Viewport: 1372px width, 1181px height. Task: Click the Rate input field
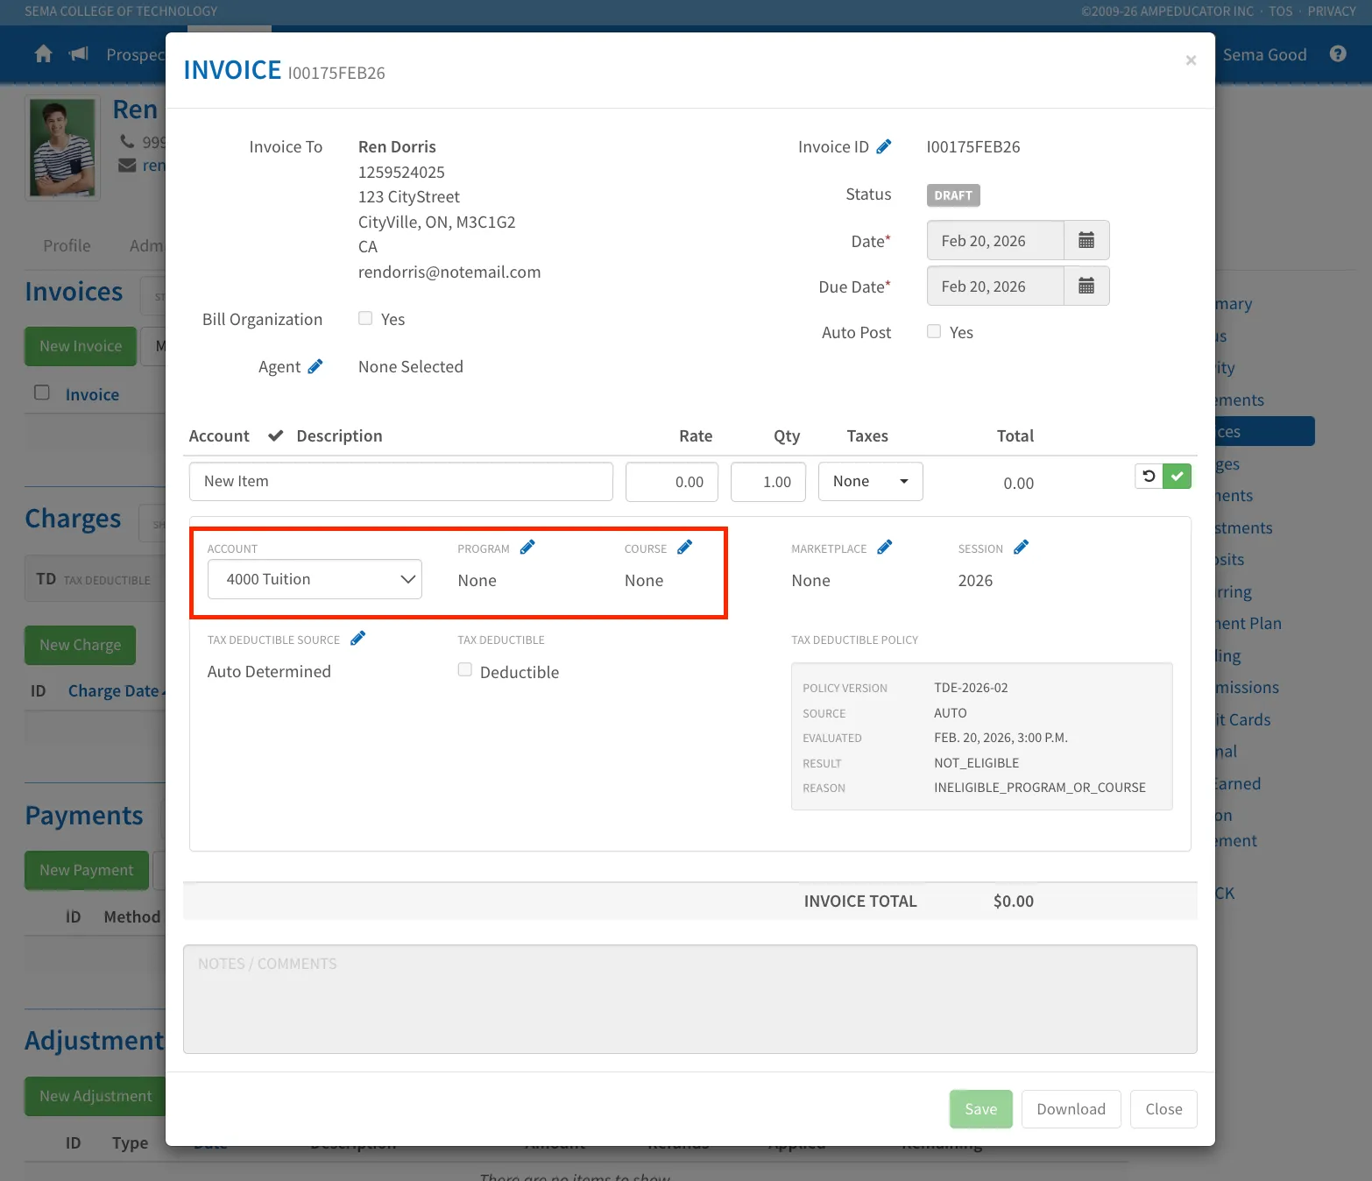(x=672, y=482)
